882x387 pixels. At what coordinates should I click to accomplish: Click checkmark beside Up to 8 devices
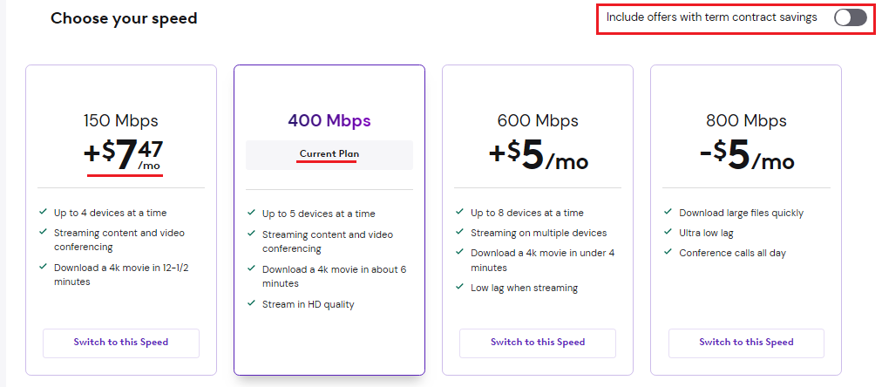click(459, 212)
